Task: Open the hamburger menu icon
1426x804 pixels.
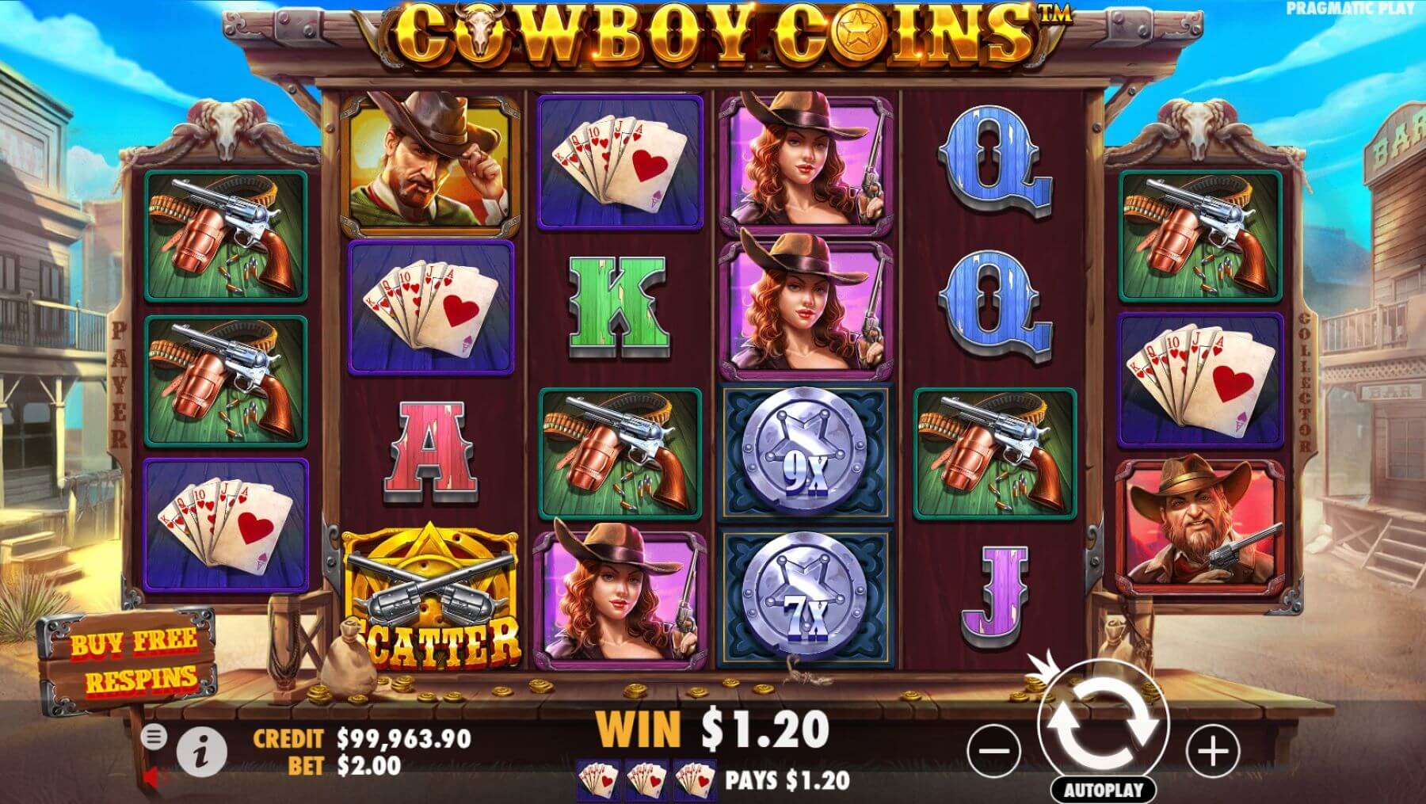Action: pyautogui.click(x=154, y=737)
